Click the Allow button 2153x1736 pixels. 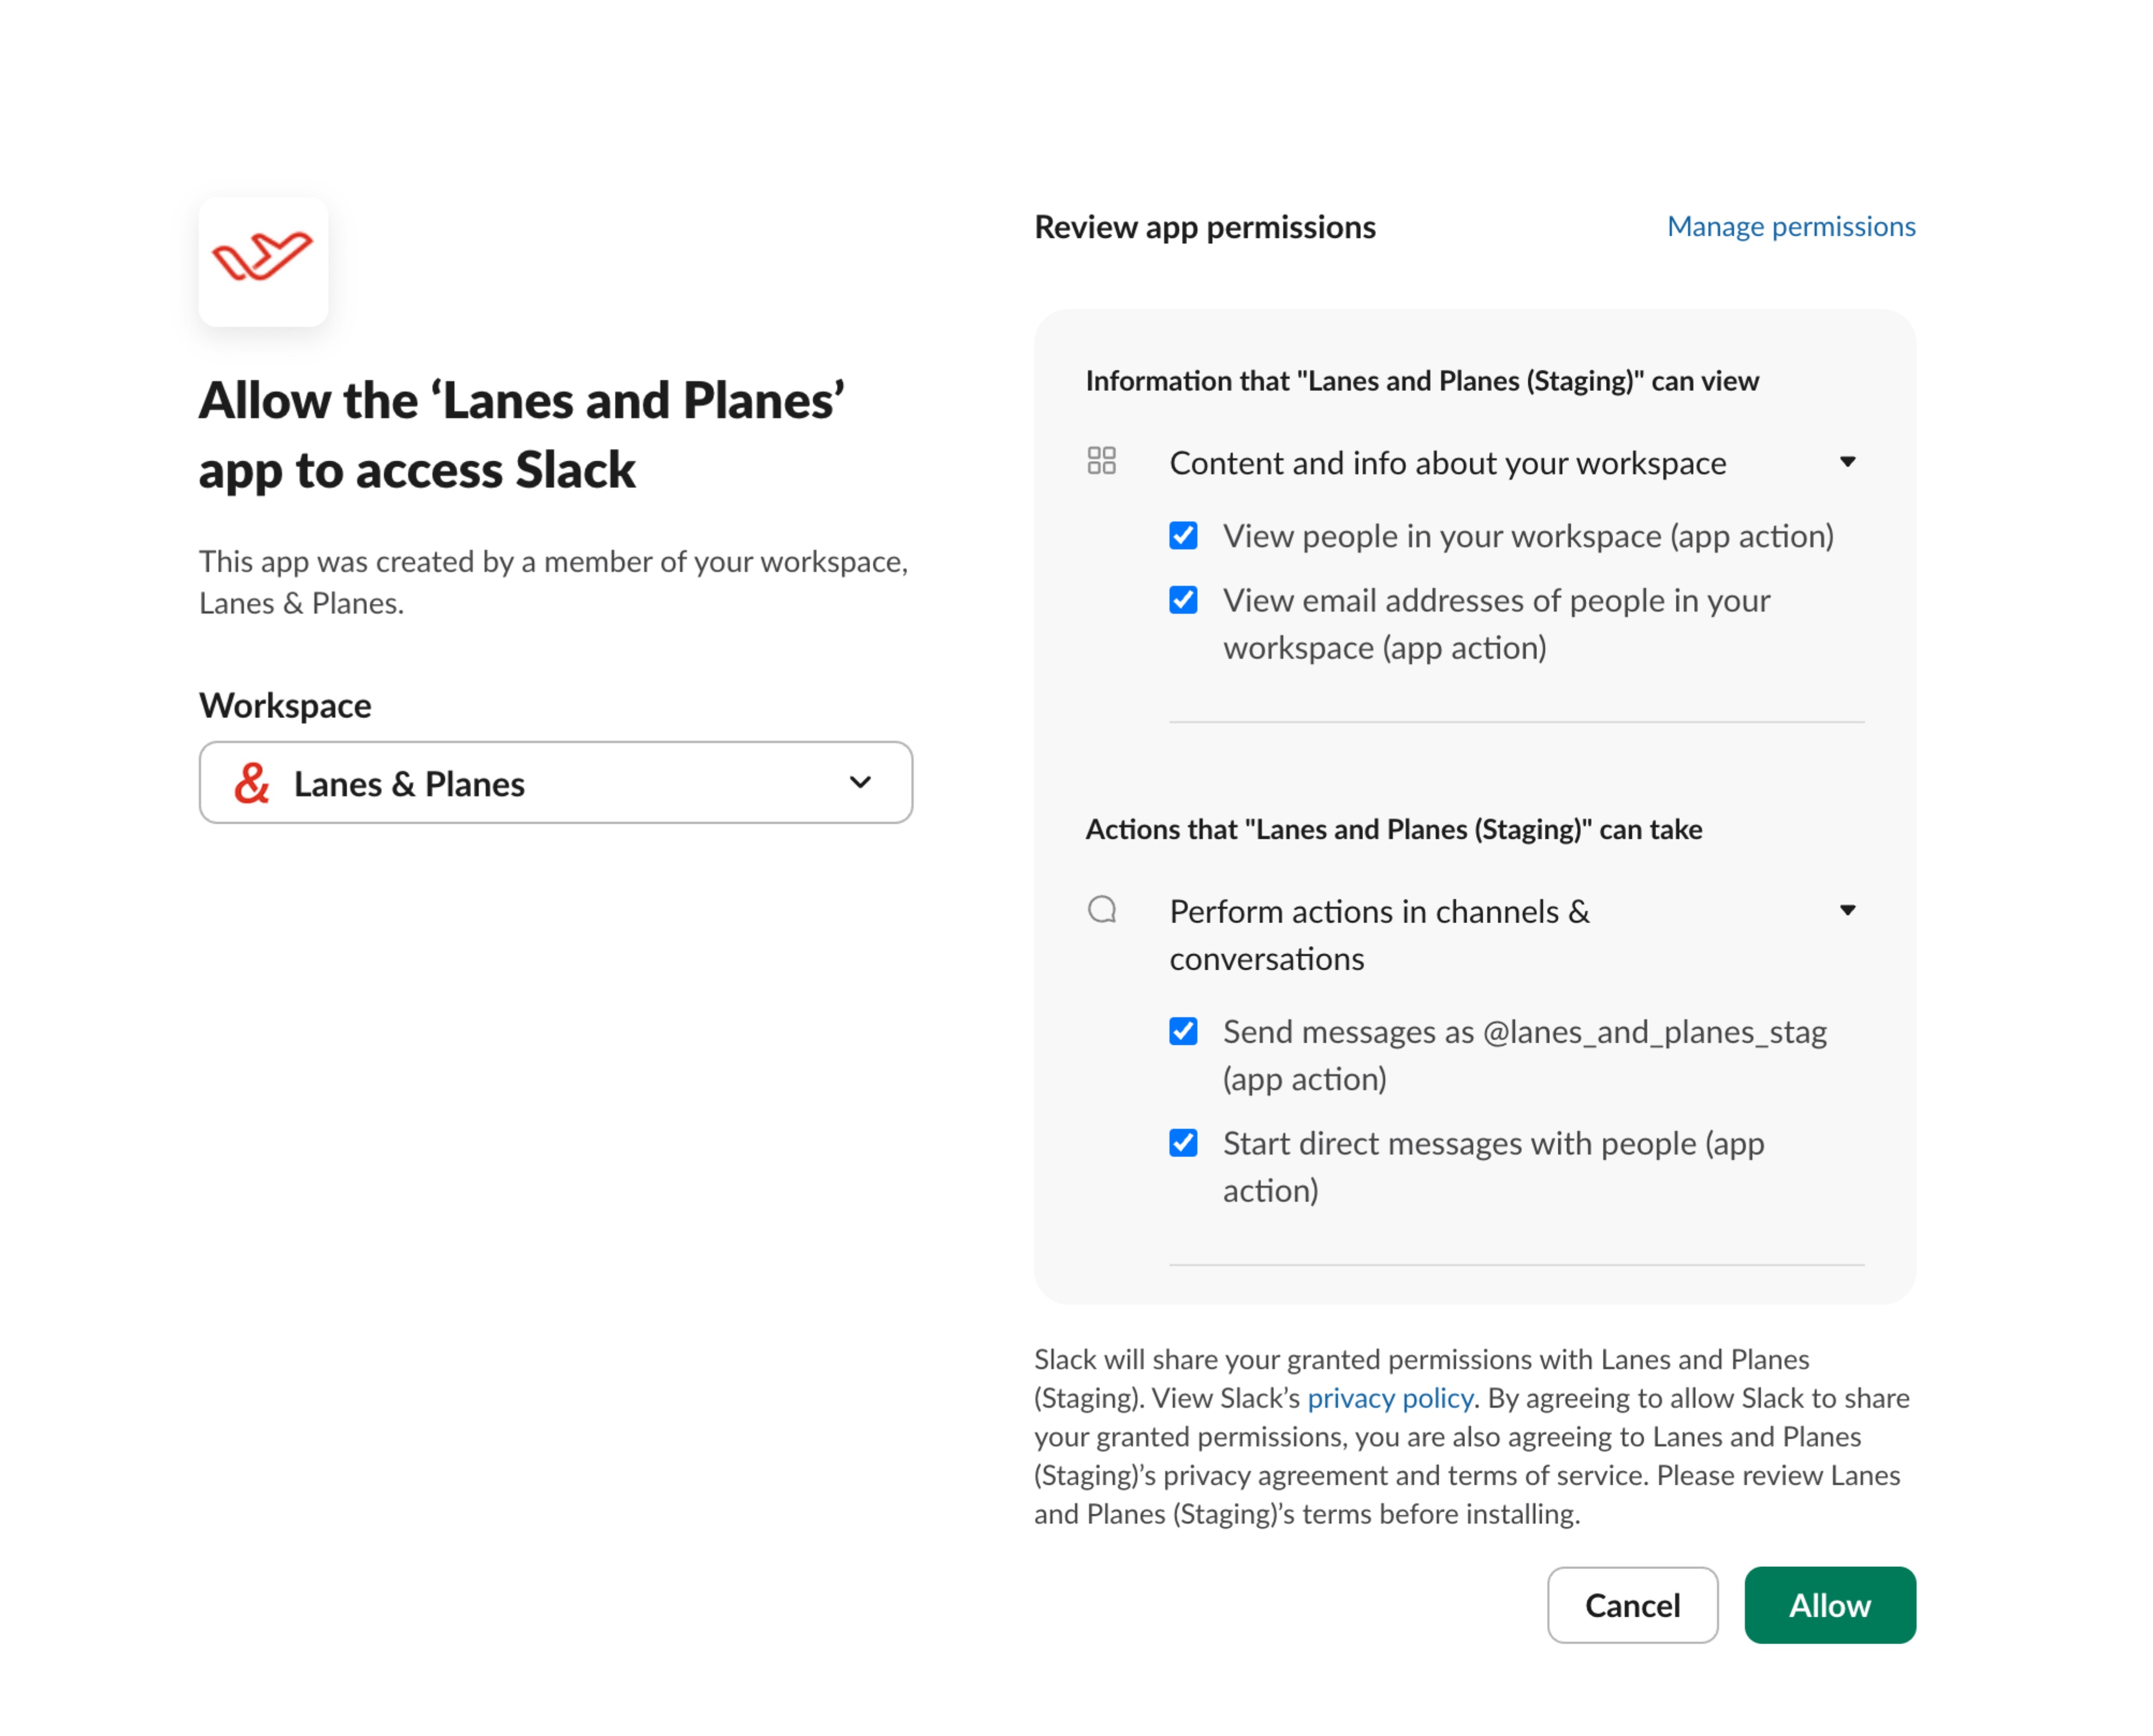pos(1830,1605)
